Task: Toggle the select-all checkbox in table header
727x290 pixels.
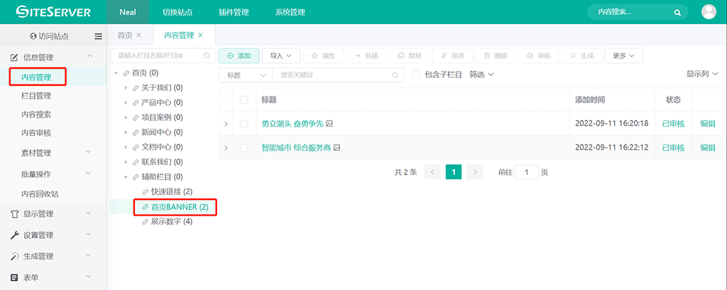Action: pyautogui.click(x=244, y=100)
